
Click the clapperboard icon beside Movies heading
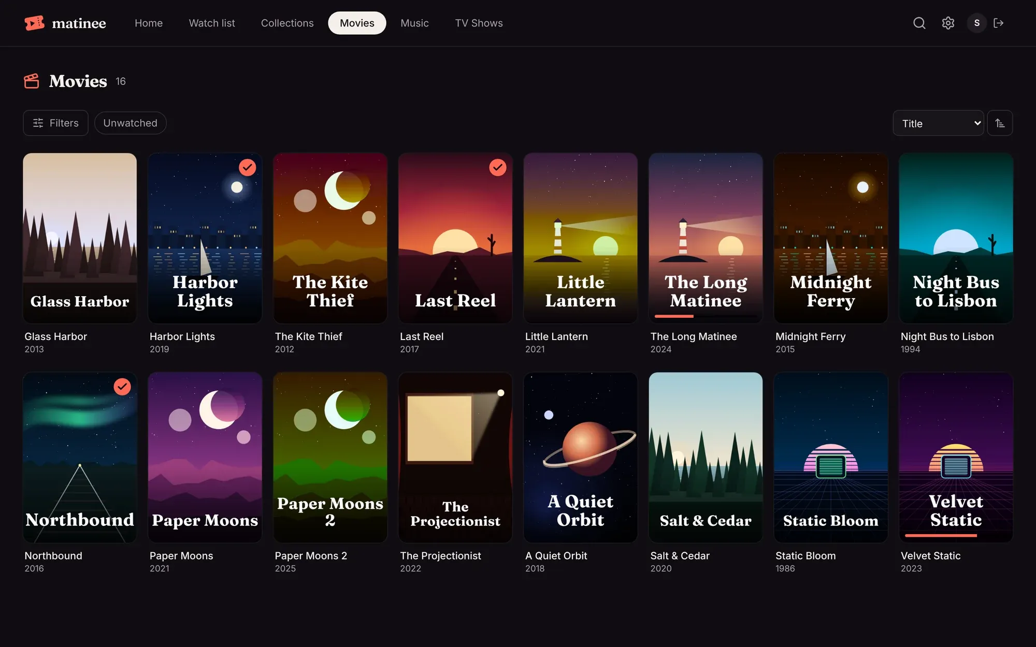[32, 81]
